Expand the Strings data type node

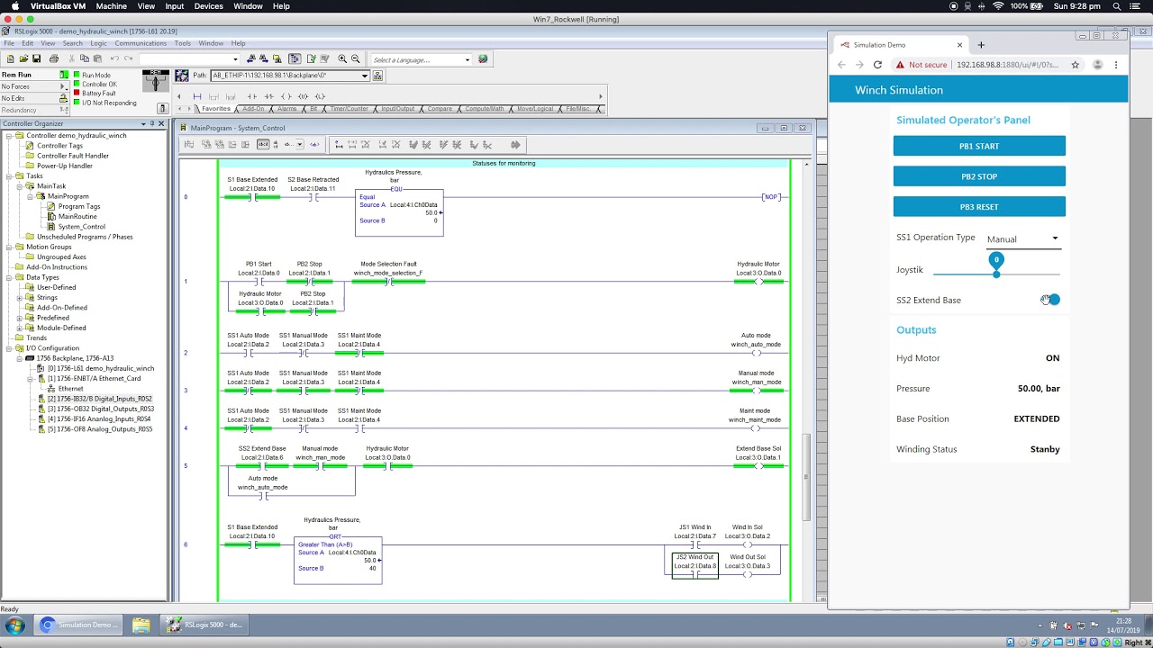coord(20,297)
